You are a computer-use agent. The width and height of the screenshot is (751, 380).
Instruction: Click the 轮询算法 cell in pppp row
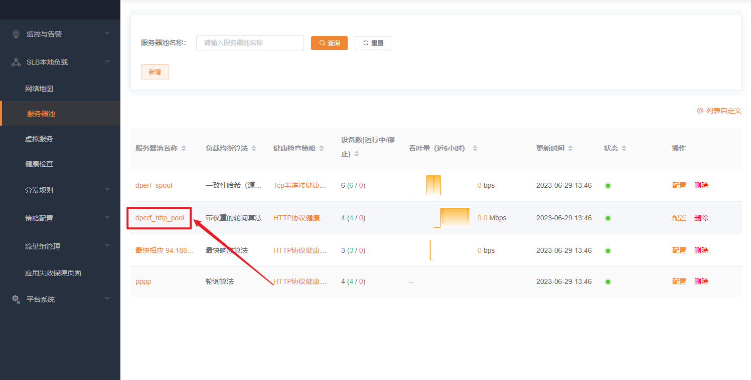(220, 281)
